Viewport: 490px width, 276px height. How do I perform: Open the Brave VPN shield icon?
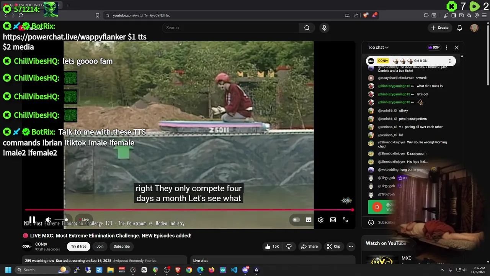coord(477,15)
